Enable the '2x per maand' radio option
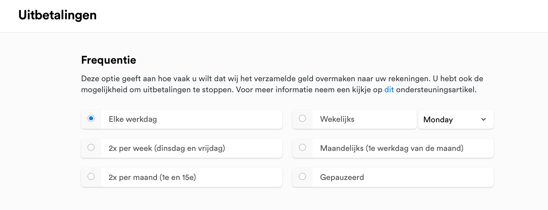The image size is (548, 210). pos(91,176)
